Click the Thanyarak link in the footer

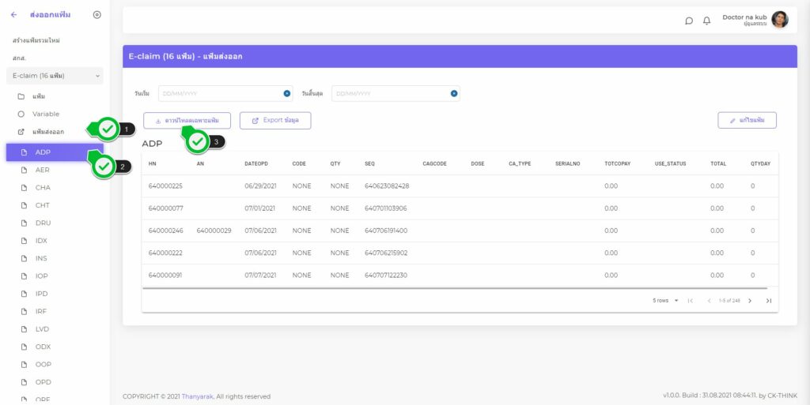tap(197, 396)
